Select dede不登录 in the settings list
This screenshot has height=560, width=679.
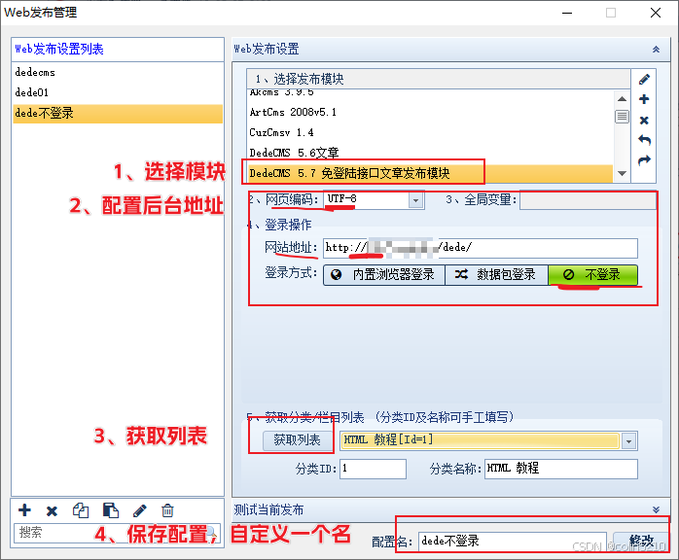coord(118,114)
